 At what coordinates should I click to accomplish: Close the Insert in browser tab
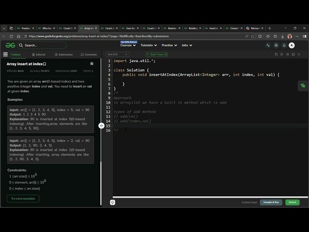pyautogui.click(x=221, y=28)
